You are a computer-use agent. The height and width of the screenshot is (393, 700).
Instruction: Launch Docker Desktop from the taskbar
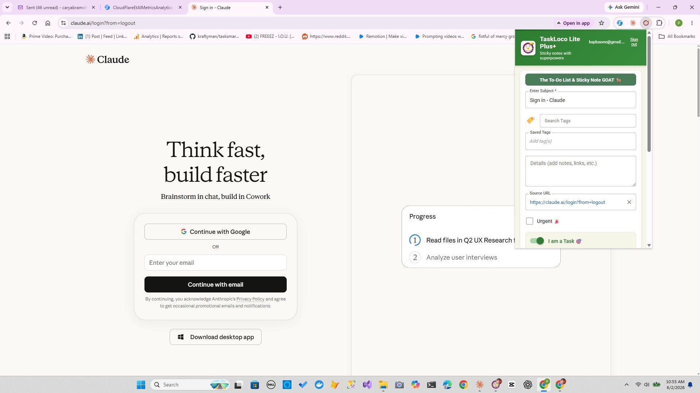tap(319, 385)
